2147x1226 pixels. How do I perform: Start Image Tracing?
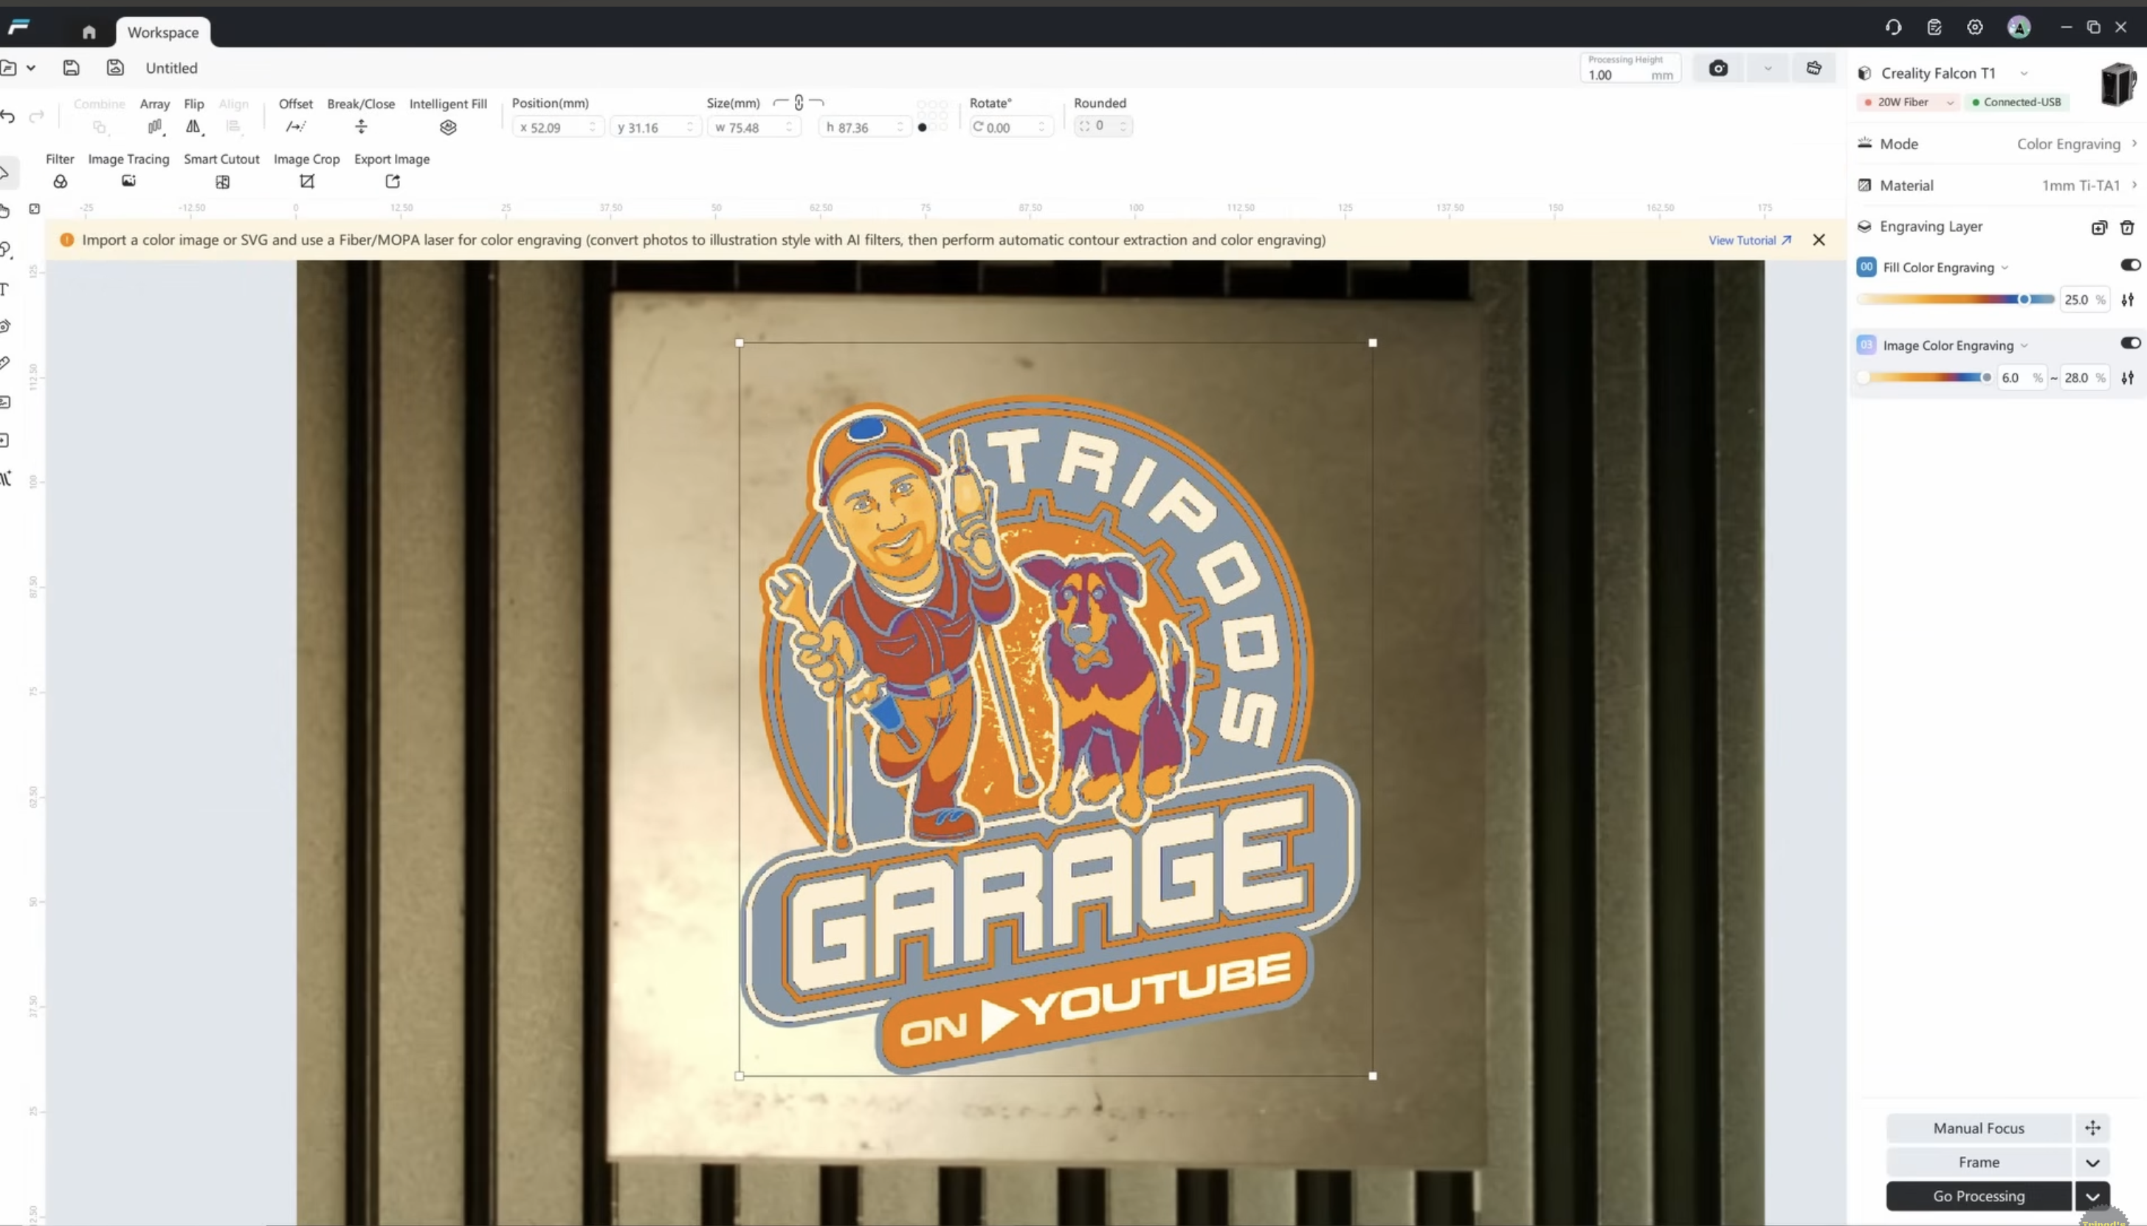click(129, 171)
